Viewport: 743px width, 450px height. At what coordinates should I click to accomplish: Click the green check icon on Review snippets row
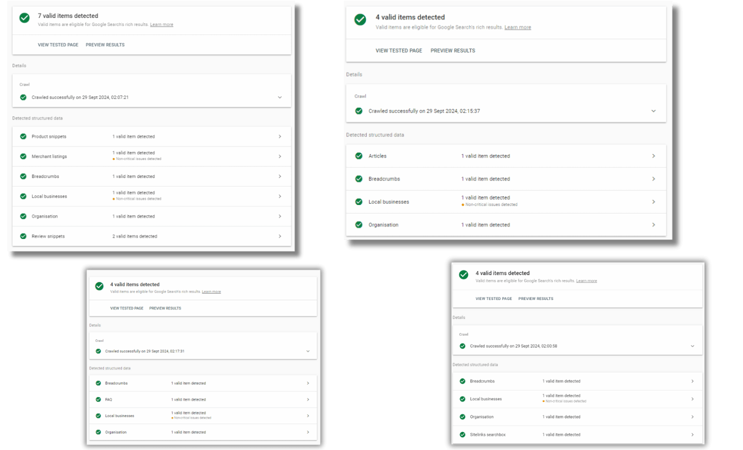tap(23, 236)
